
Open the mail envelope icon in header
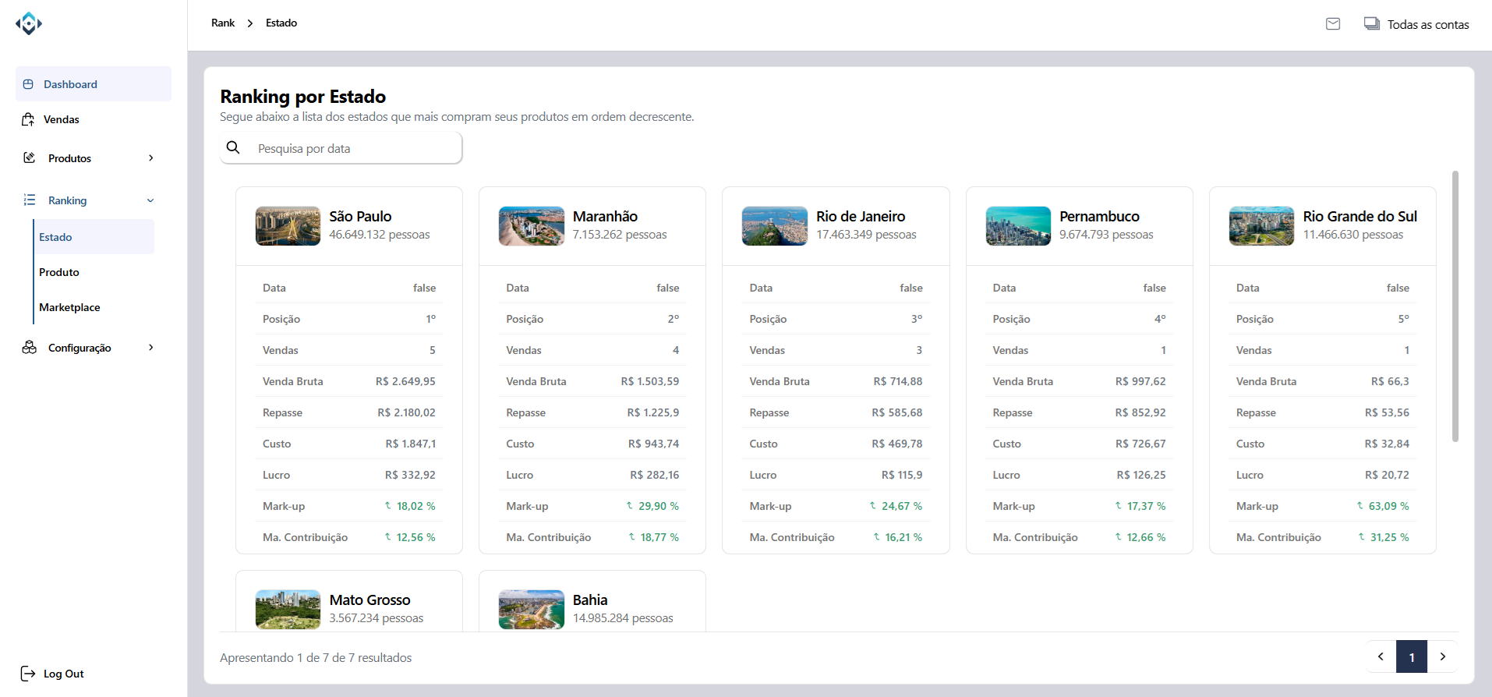(1333, 24)
